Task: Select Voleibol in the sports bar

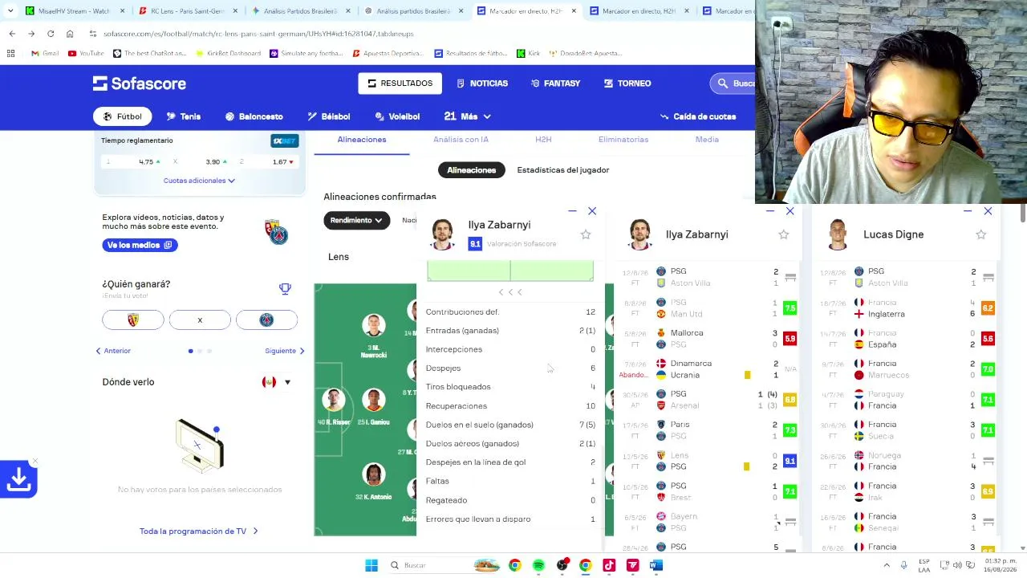Action: coord(397,116)
